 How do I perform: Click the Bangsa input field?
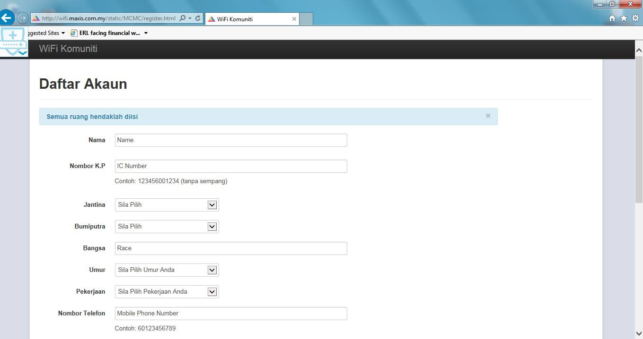231,248
